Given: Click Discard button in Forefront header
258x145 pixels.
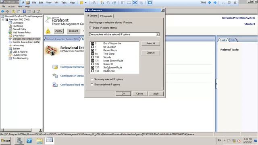Looking at the screenshot, I should click(73, 31).
